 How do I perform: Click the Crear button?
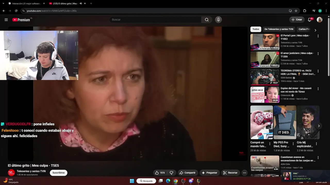pyautogui.click(x=297, y=20)
